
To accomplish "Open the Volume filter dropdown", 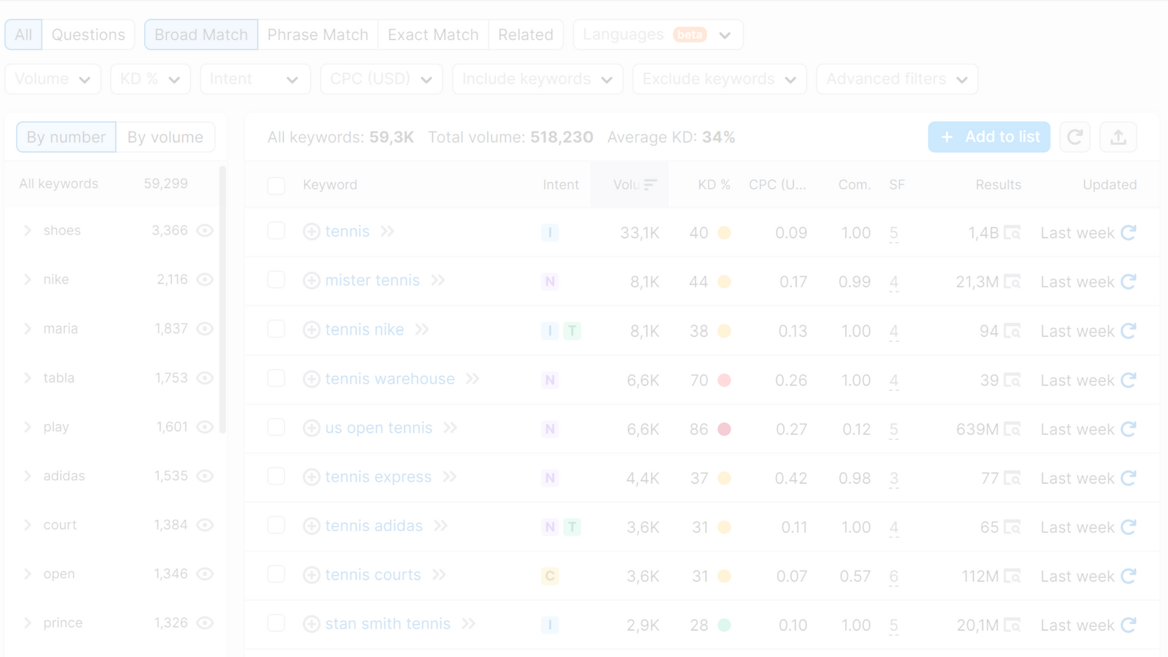I will pyautogui.click(x=53, y=79).
